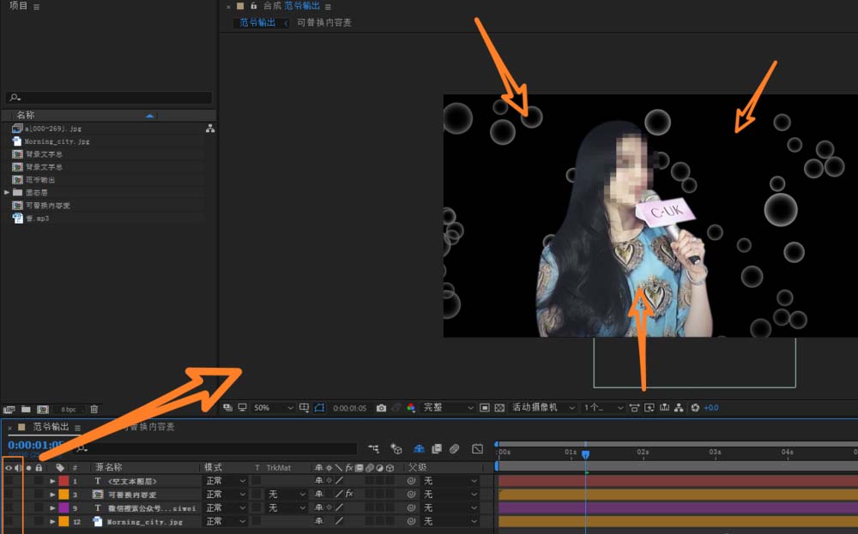
Task: Open the 50% magnification dropdown
Action: pos(274,408)
